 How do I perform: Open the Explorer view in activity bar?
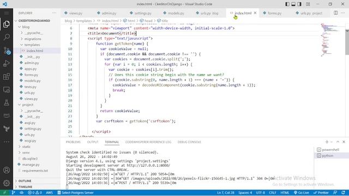pos(7,24)
